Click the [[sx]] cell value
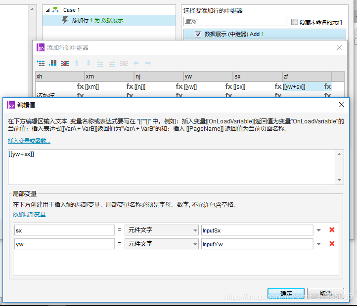Viewport: 357px width, 306px height. click(239, 87)
